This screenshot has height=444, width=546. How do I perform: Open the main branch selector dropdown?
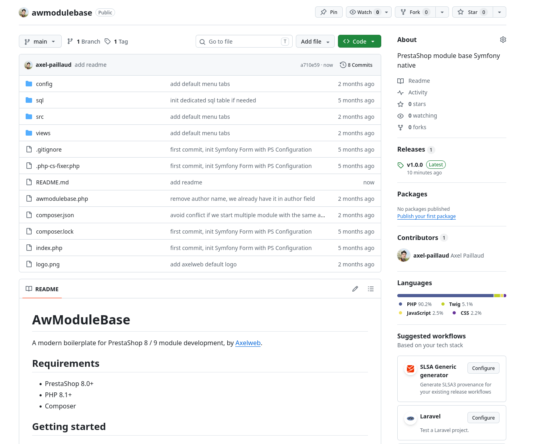coord(40,41)
